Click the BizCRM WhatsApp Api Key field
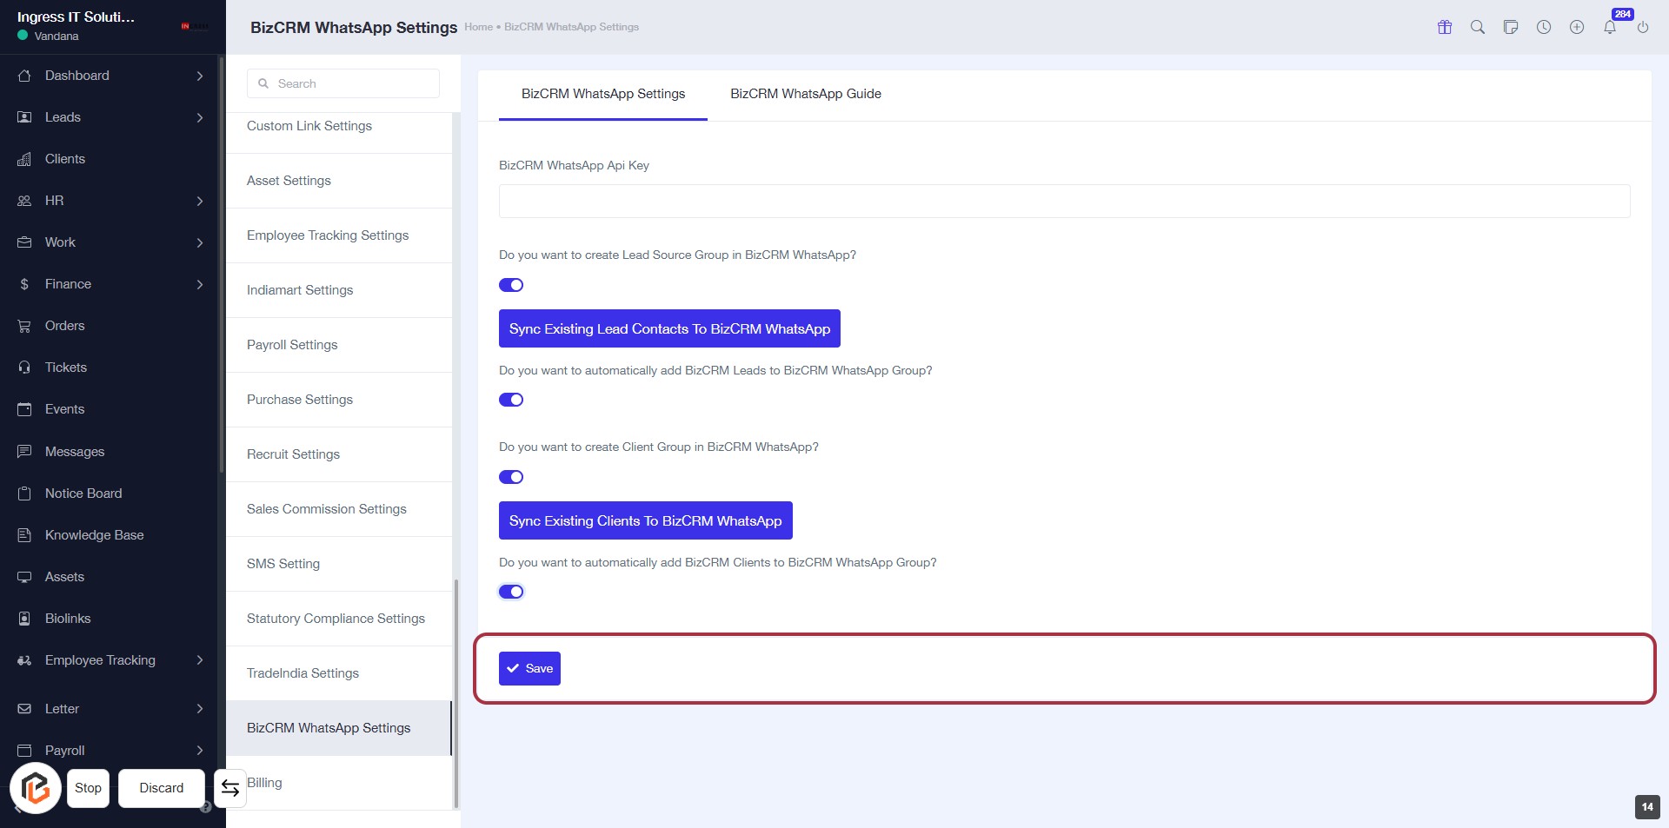 click(1064, 201)
